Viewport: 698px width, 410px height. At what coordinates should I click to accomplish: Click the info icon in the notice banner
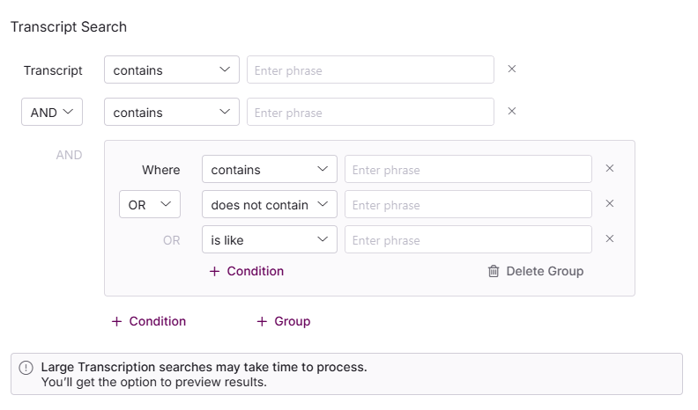pyautogui.click(x=26, y=368)
